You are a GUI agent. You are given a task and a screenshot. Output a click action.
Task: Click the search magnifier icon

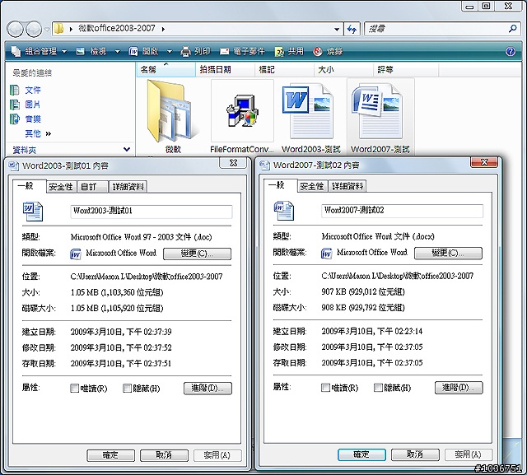point(512,29)
